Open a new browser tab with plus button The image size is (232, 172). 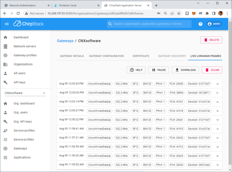point(156,5)
